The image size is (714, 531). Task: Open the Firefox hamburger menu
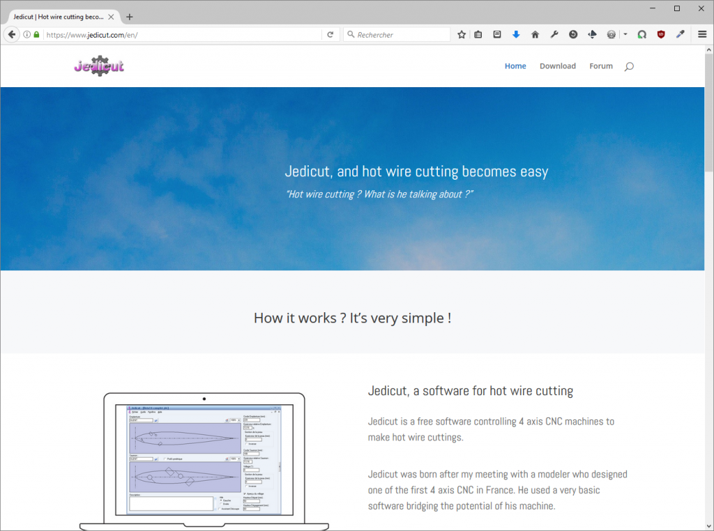click(x=702, y=35)
